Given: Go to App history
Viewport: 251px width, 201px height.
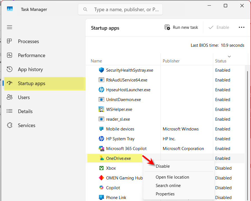Looking at the screenshot, I should point(30,69).
